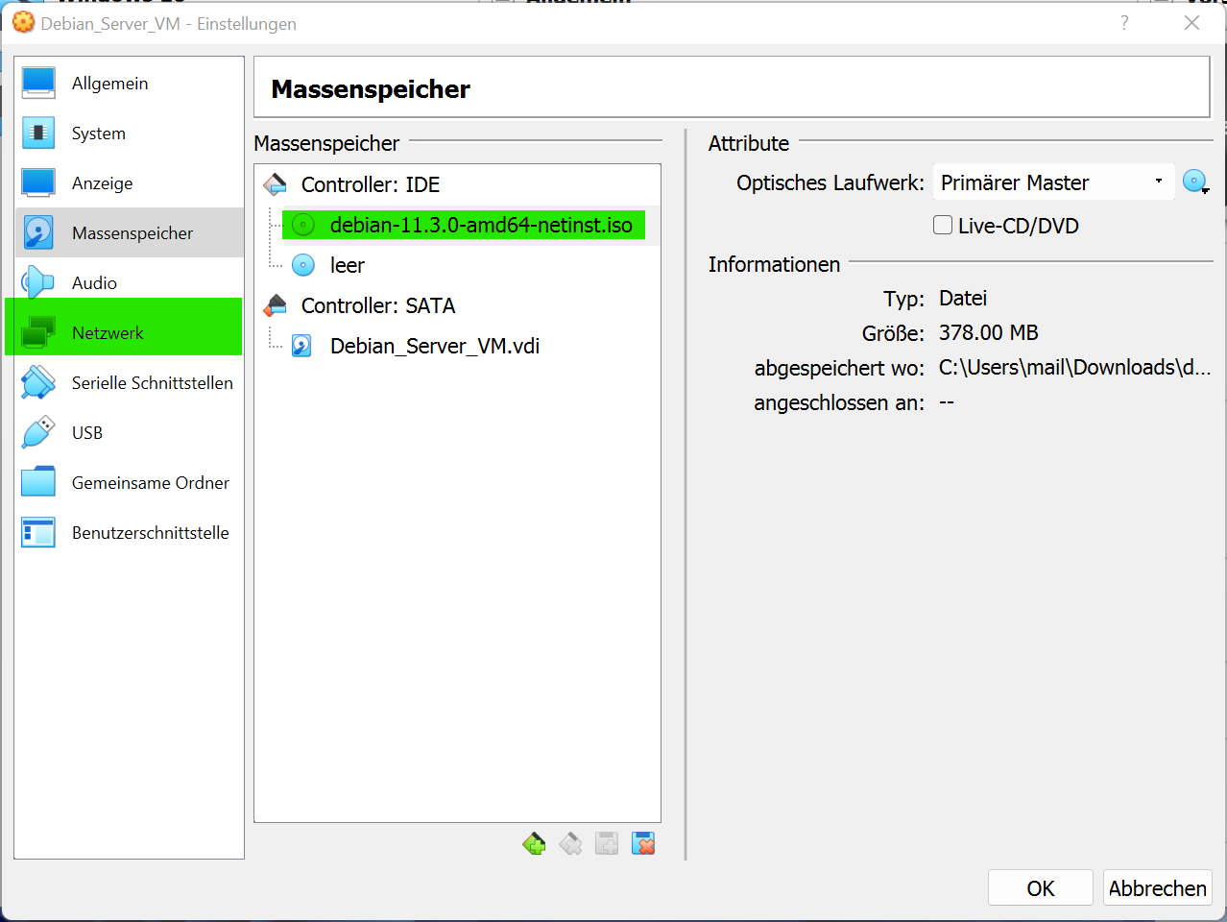Screen dimensions: 1227x922
Task: Click the OK button
Action: (1041, 888)
